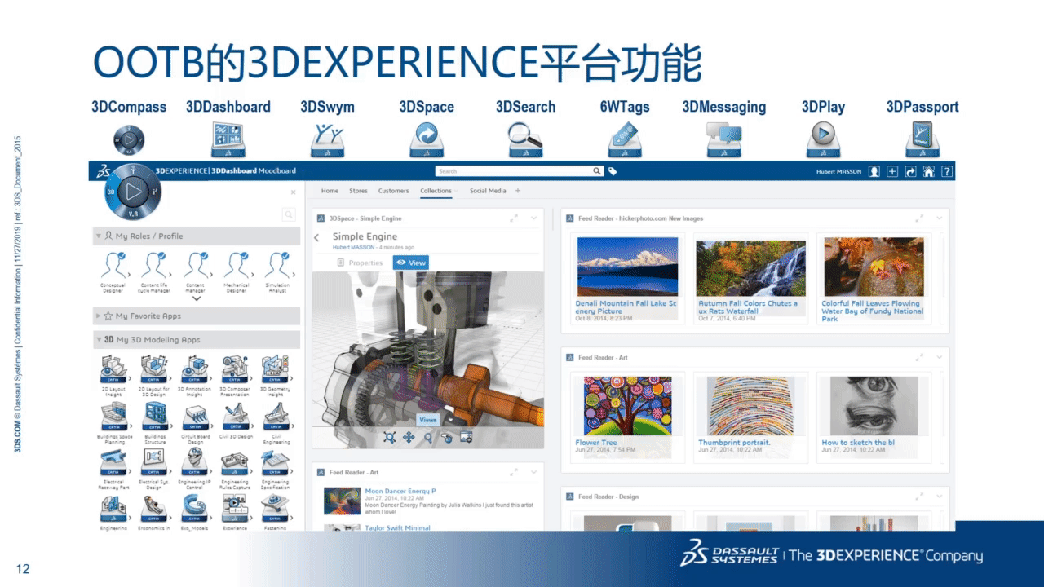Open the Buildings Space Planning app
The width and height of the screenshot is (1044, 587).
[113, 424]
